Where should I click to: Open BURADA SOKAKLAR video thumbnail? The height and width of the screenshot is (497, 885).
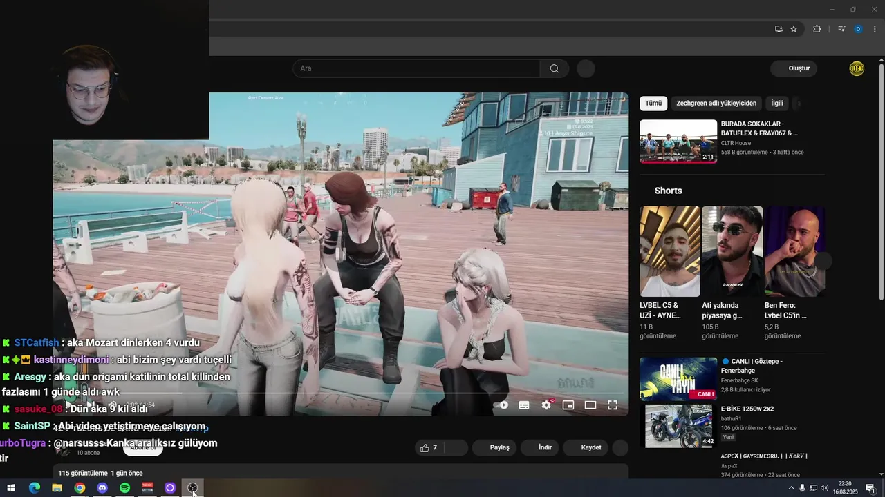point(678,142)
